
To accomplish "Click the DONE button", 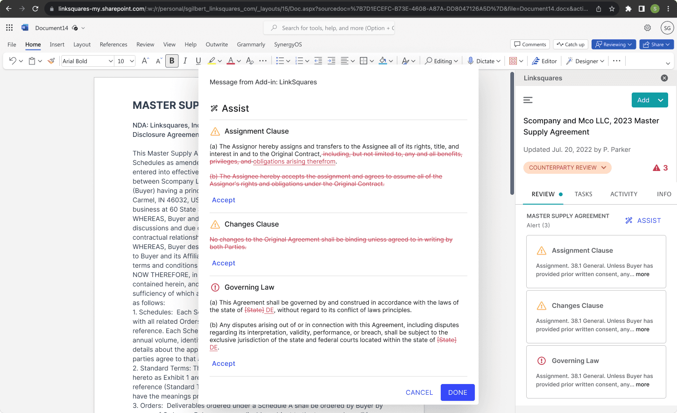I will click(458, 392).
